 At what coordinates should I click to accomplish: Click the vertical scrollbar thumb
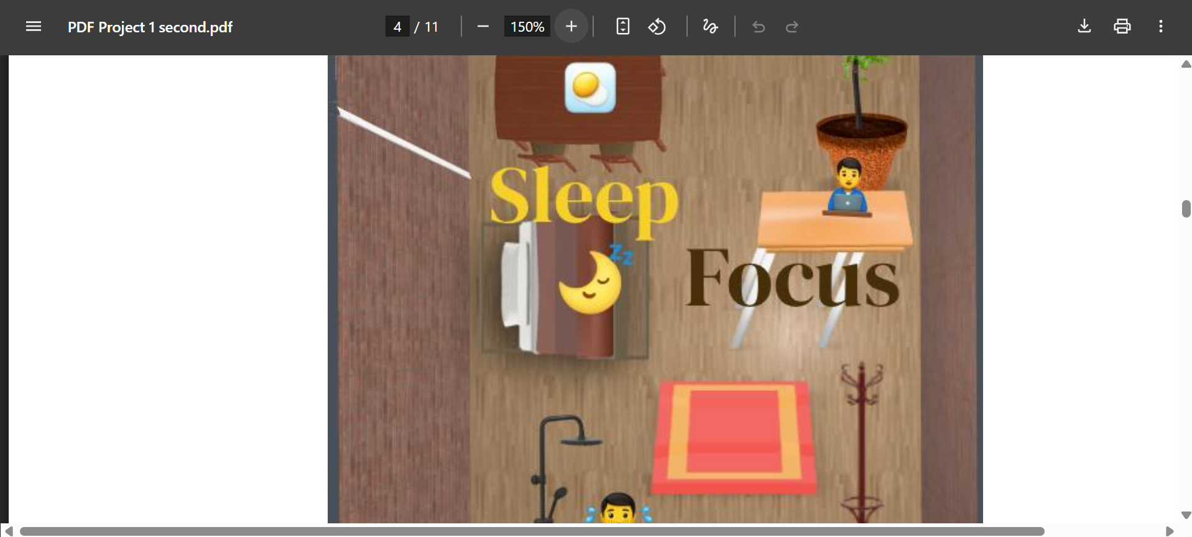click(1186, 209)
